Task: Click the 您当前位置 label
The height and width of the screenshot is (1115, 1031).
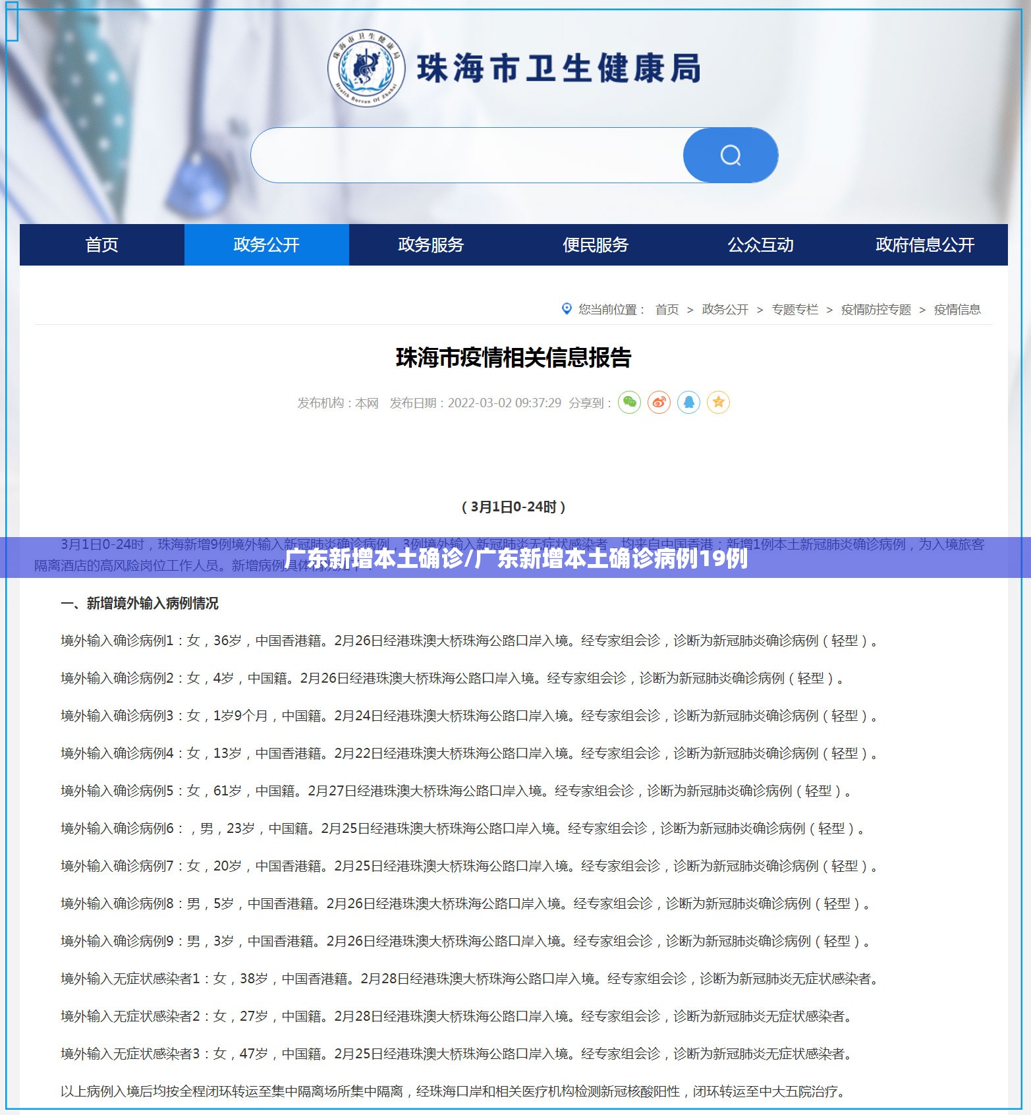Action: (611, 309)
